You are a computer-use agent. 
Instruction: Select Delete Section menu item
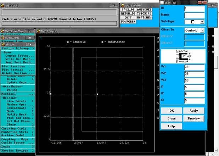point(18,73)
